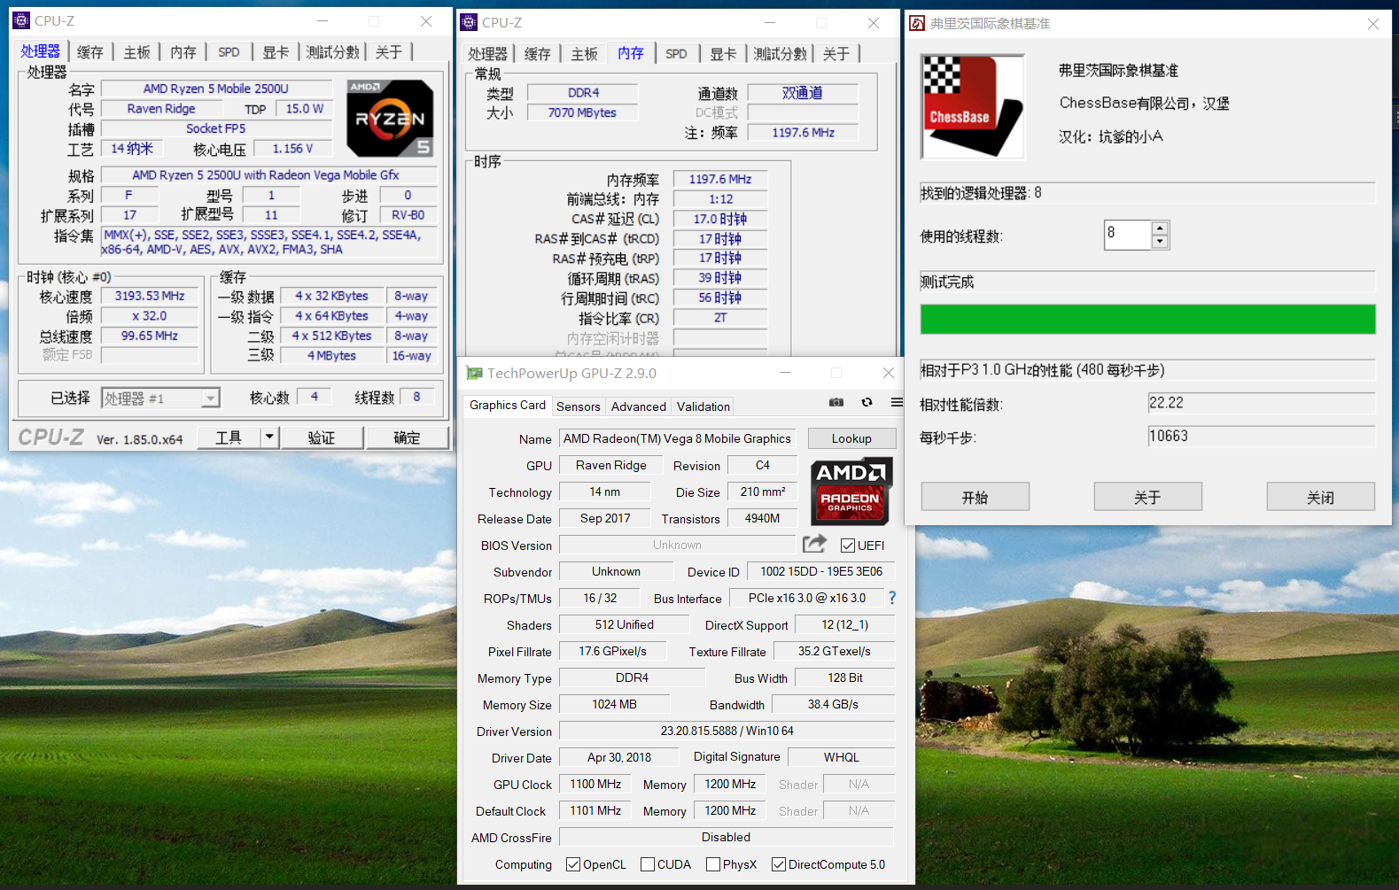Toggle the CUDA checkbox

648,864
